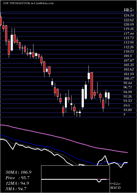Click the 91.53 price axis label
This screenshot has width=137, height=193.
point(128,101)
